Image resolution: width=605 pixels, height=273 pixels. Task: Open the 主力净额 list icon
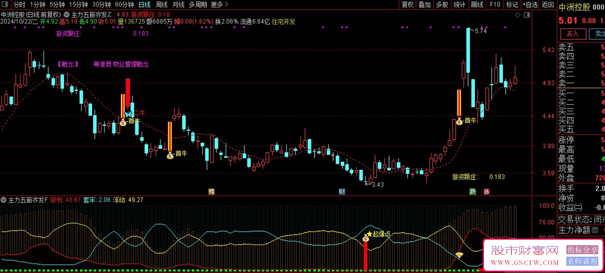tap(595, 231)
